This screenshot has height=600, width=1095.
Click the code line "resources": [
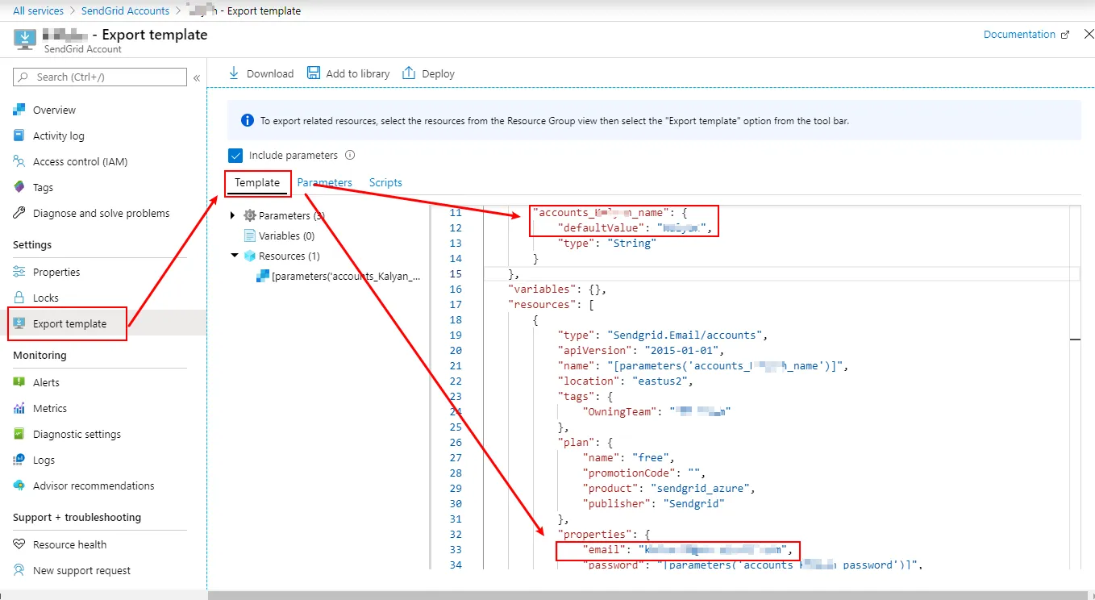[551, 305]
